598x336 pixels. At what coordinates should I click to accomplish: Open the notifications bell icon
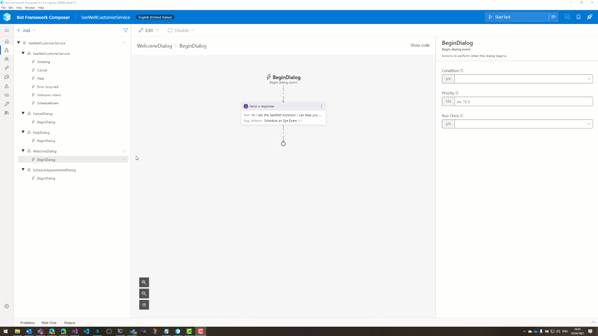pyautogui.click(x=578, y=17)
